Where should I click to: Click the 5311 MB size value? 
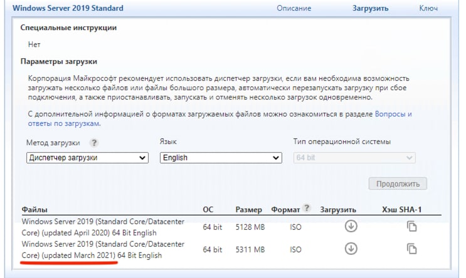coord(250,250)
